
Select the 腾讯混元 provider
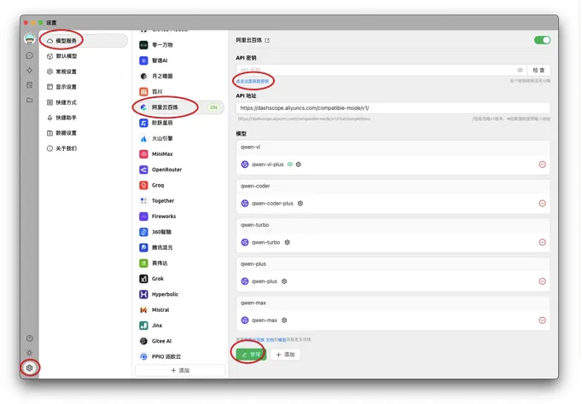pos(180,247)
